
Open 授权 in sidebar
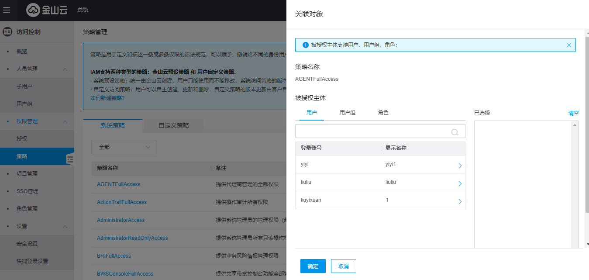coord(22,139)
